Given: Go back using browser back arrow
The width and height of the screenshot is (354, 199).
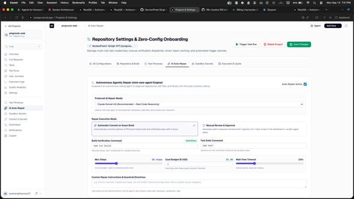Looking at the screenshot, I should [x=5, y=18].
